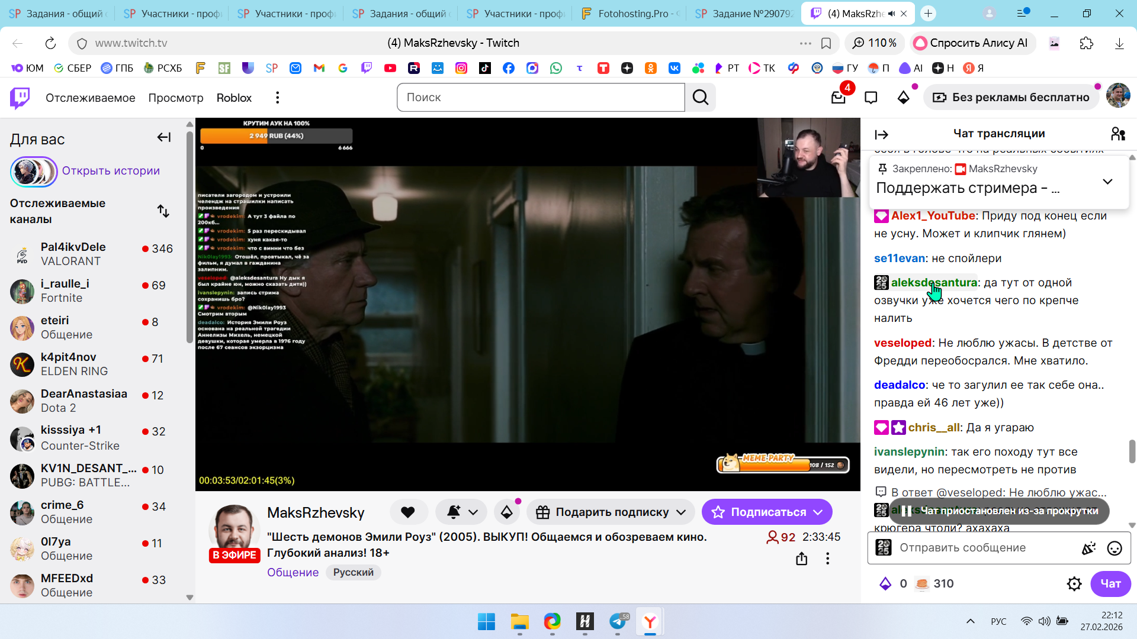
Task: Open chat settings gear icon
Action: click(1074, 584)
